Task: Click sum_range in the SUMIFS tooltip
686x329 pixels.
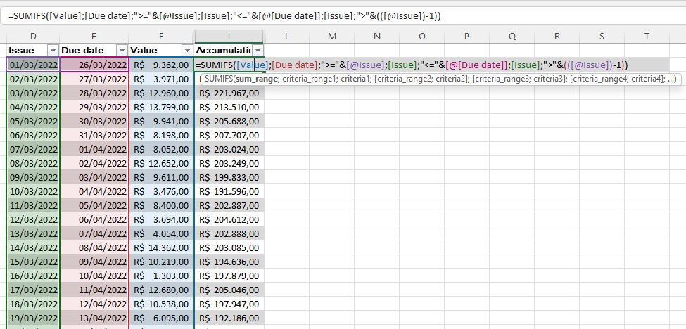Action: (257, 79)
